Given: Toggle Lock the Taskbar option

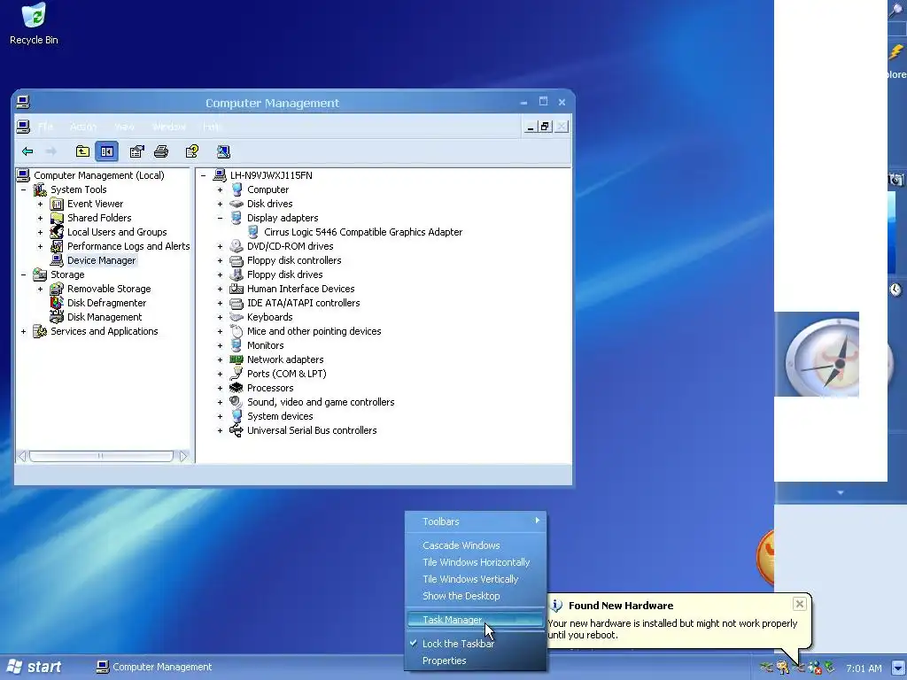Looking at the screenshot, I should pos(458,644).
